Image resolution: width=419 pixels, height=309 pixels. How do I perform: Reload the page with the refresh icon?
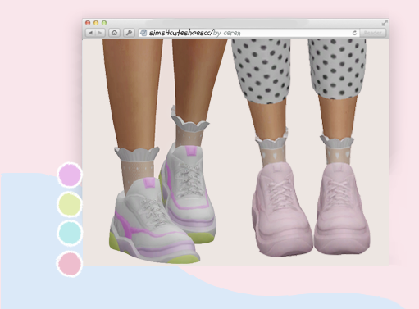pos(354,33)
